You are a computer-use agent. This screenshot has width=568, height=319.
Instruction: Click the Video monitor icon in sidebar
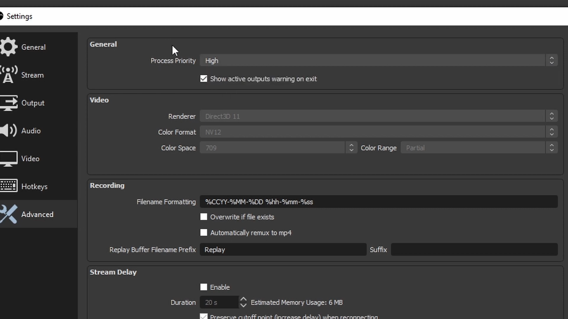click(x=9, y=158)
